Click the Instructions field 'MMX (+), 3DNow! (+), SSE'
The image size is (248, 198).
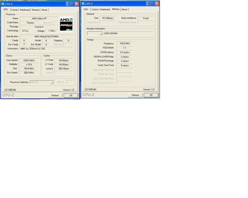pos(47,49)
